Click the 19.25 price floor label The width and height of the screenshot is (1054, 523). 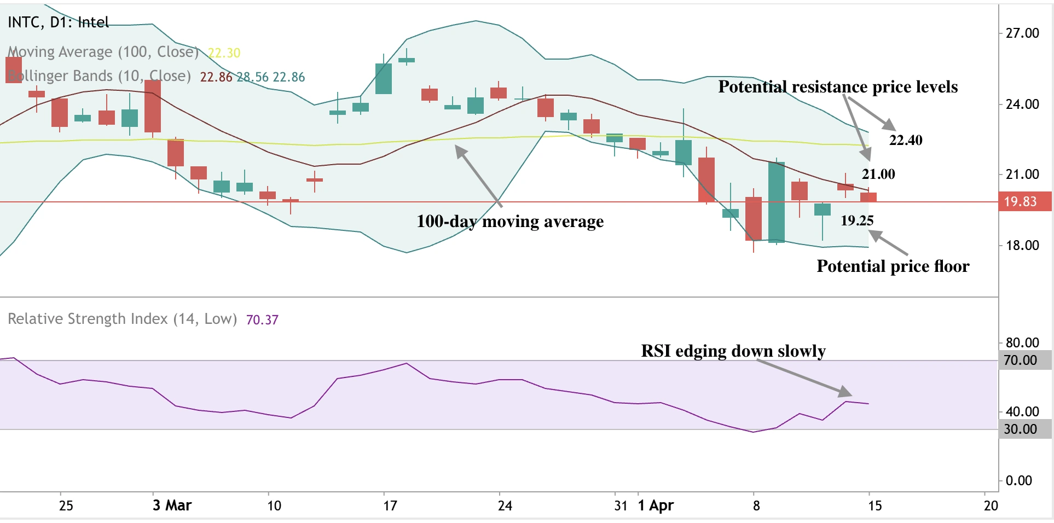(x=857, y=220)
